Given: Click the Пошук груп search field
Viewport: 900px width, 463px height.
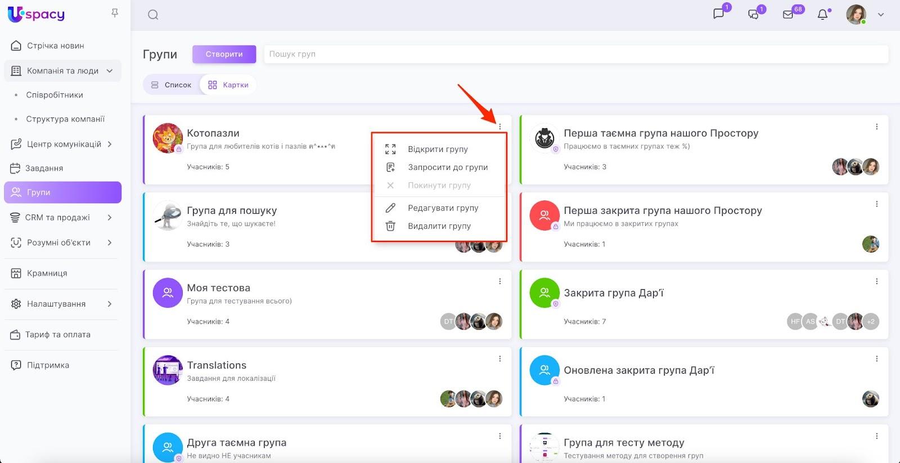Looking at the screenshot, I should pyautogui.click(x=575, y=54).
